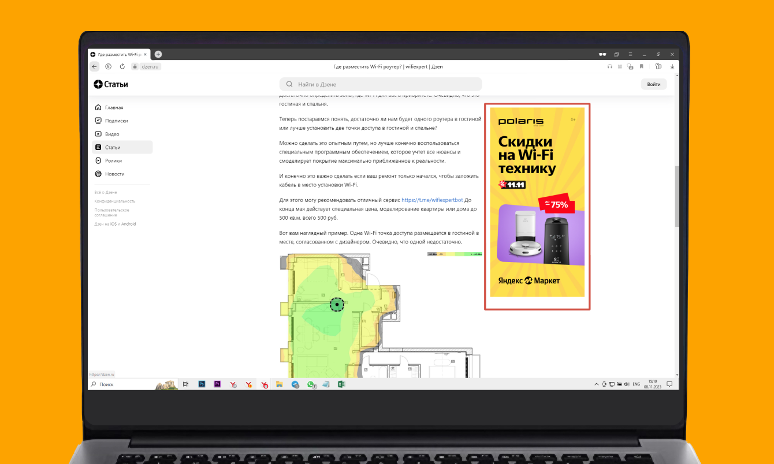
Task: Open Excel from the taskbar
Action: point(341,384)
